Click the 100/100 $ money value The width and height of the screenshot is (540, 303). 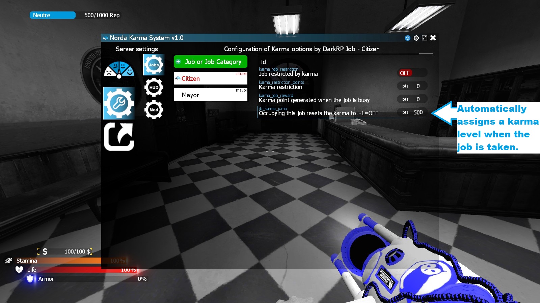click(x=78, y=251)
